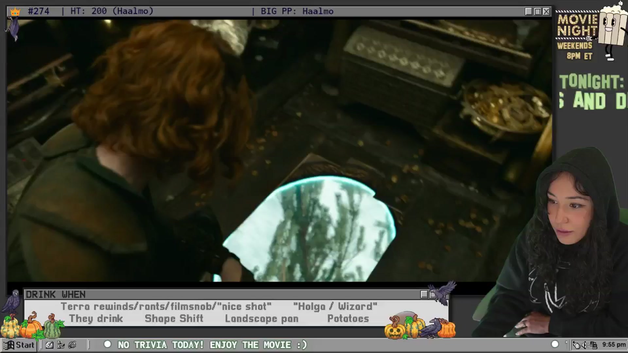This screenshot has height=353, width=628.
Task: Click the "Shape Shift" rule text
Action: point(174,318)
